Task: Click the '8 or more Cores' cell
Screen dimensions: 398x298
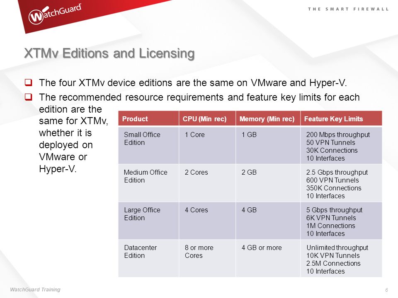Action: tap(207, 258)
